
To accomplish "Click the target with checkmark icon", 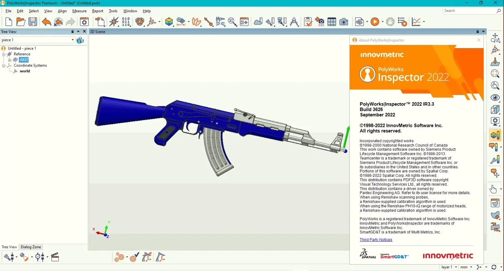I will [134, 257].
